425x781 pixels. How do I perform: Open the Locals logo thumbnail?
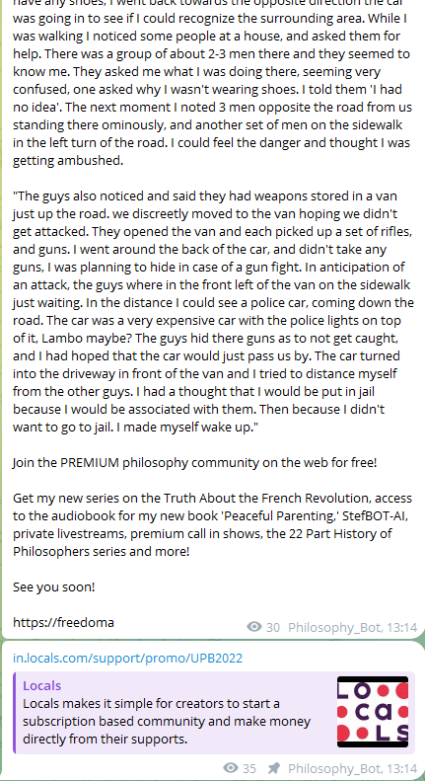pos(373,712)
